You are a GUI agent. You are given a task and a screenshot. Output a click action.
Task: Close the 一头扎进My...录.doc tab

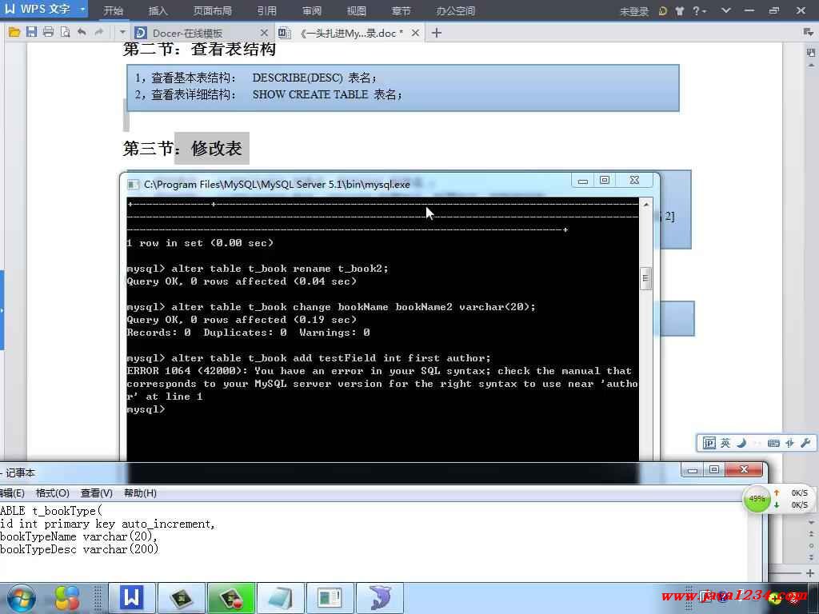point(415,33)
